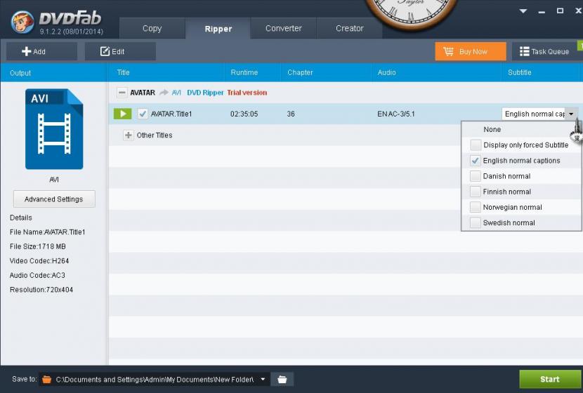
Task: Click the Trial version text
Action: coord(247,93)
